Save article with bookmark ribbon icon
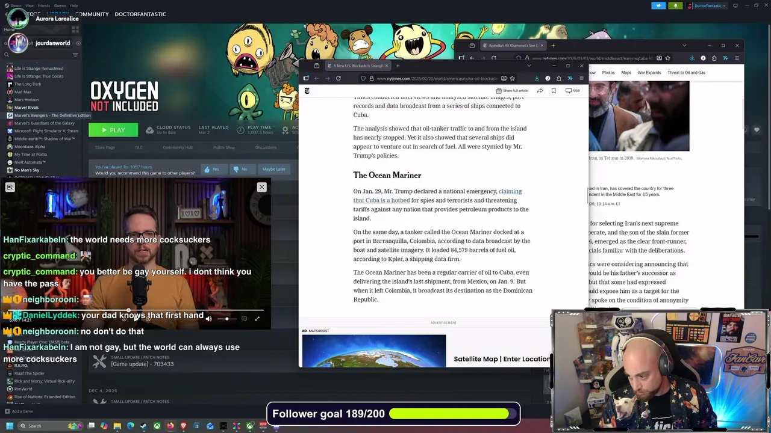 tap(554, 91)
